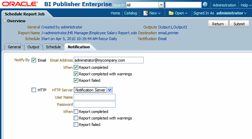
Task: Click the HTTP User Name field
Action: 95,97
